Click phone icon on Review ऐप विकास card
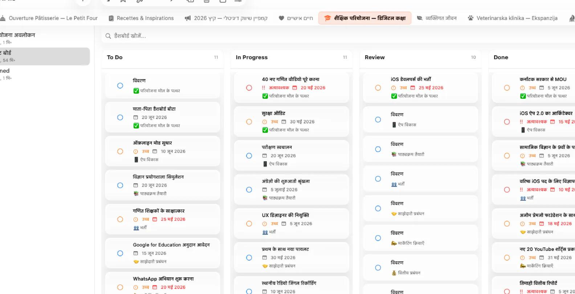The height and width of the screenshot is (294, 575). tap(394, 125)
